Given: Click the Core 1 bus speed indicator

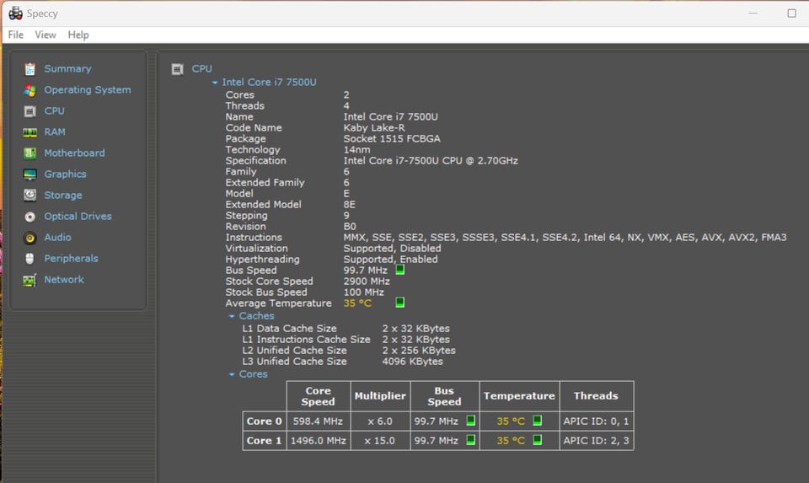Looking at the screenshot, I should pyautogui.click(x=471, y=440).
